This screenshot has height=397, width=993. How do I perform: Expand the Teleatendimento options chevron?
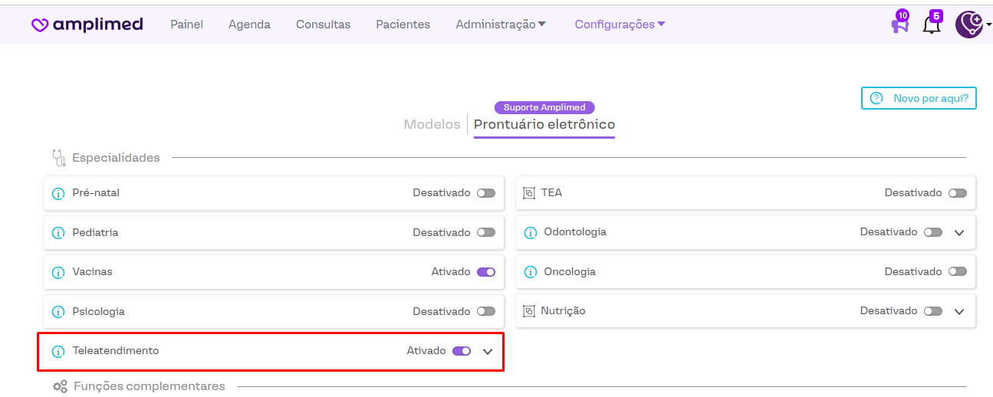(488, 351)
